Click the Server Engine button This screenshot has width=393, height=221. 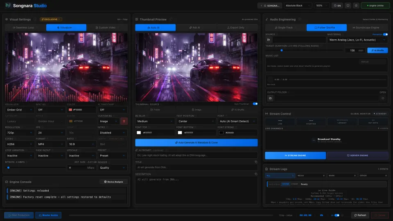[358, 156]
